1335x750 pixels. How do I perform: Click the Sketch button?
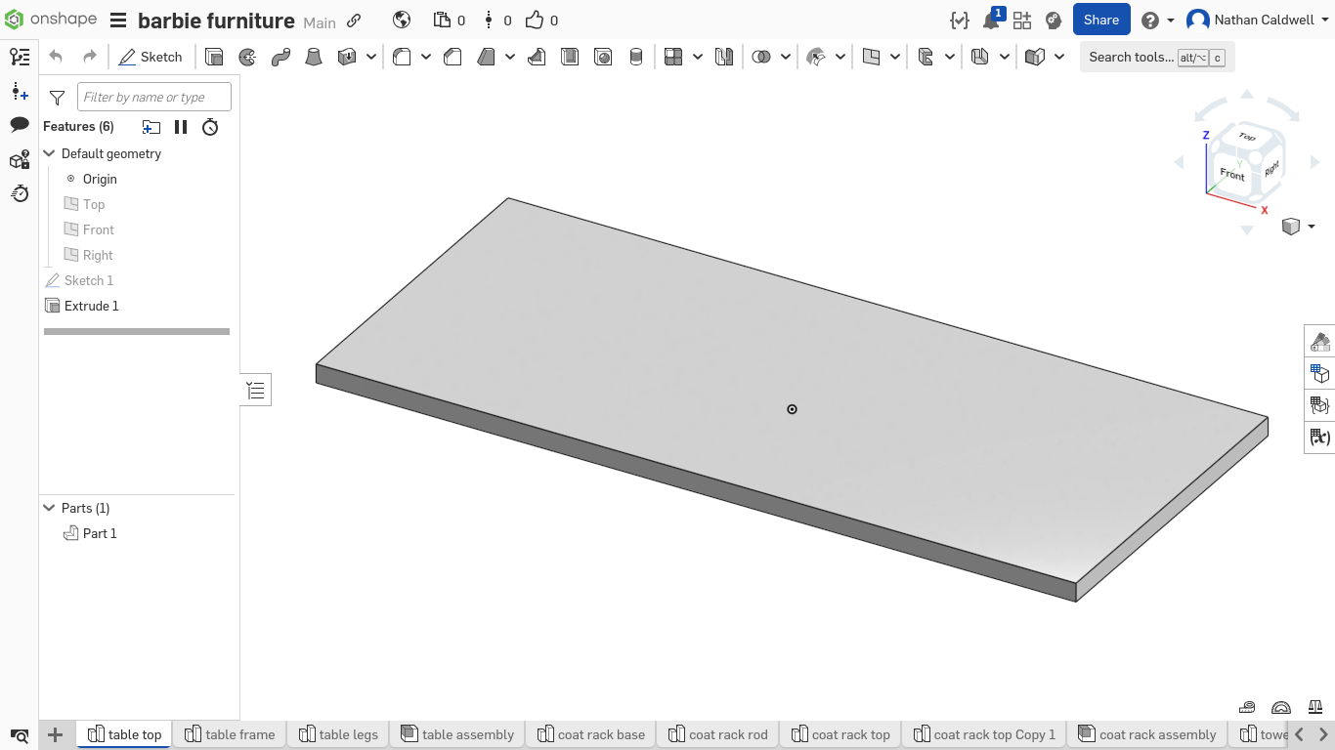click(151, 57)
